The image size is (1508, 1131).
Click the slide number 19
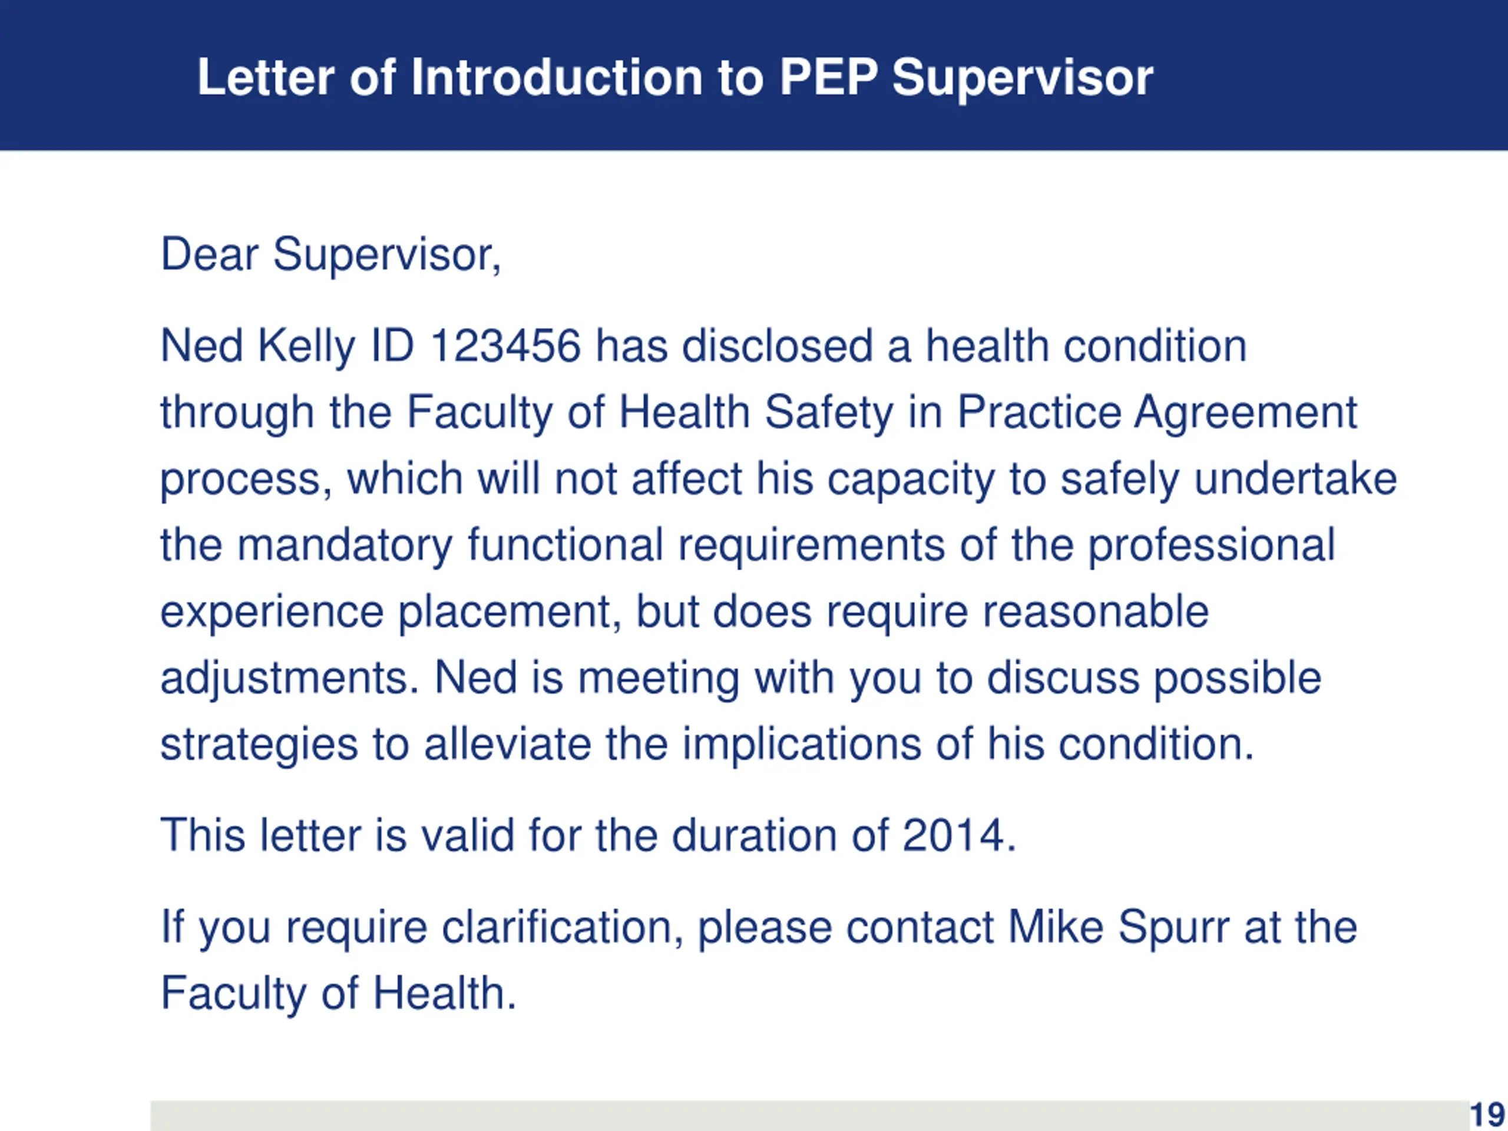pyautogui.click(x=1487, y=1115)
